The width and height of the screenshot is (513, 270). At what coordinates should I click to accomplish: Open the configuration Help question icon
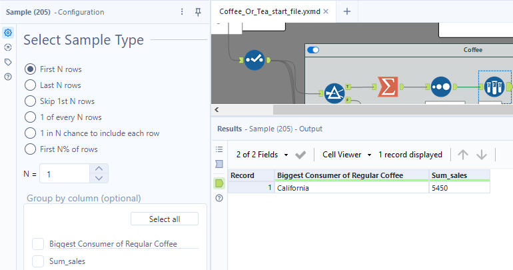[x=8, y=77]
